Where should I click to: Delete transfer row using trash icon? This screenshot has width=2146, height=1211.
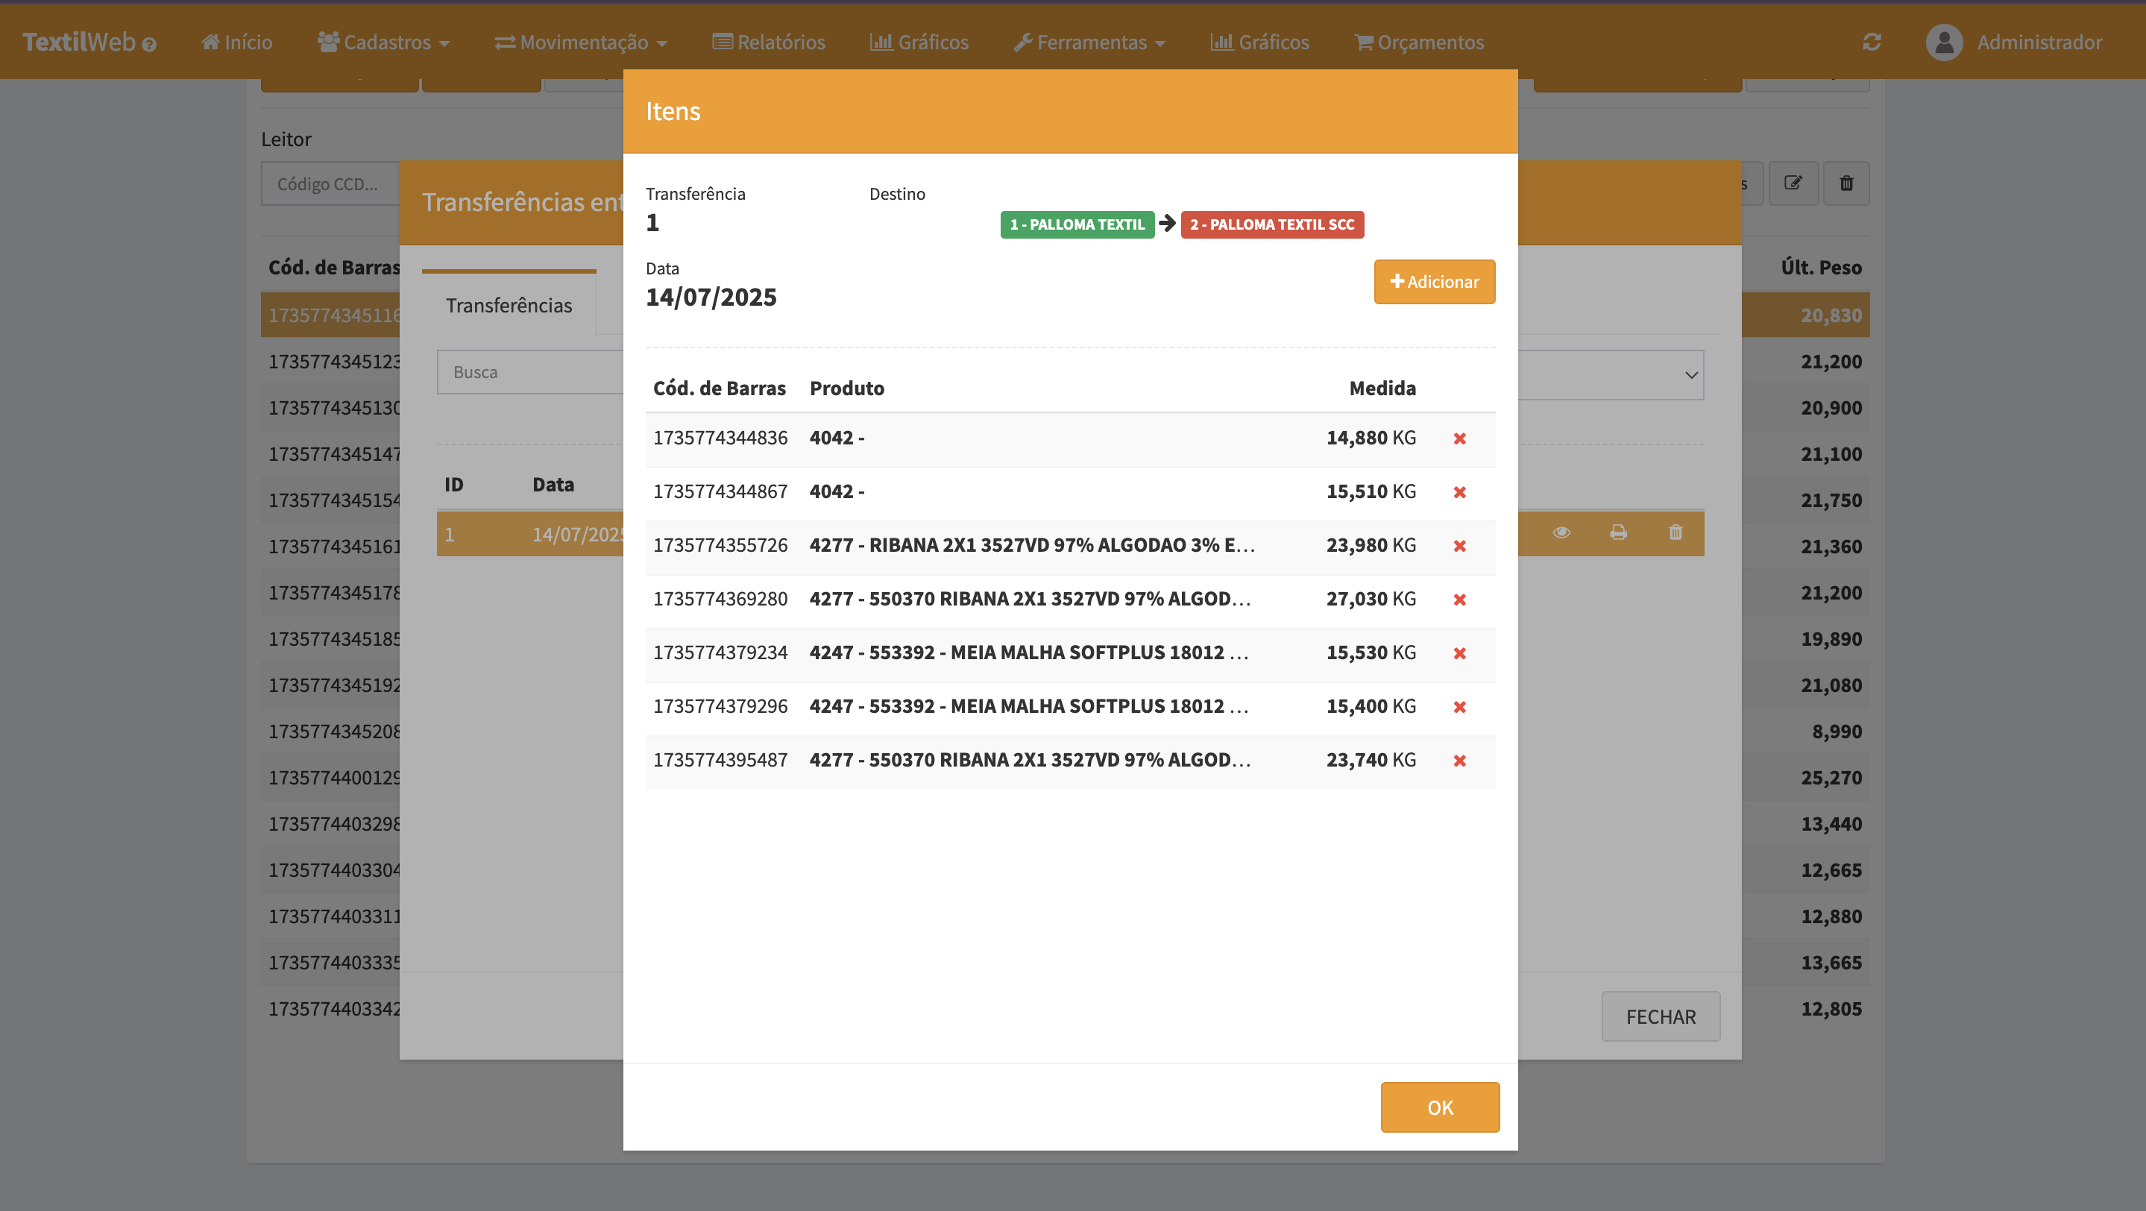click(1675, 532)
